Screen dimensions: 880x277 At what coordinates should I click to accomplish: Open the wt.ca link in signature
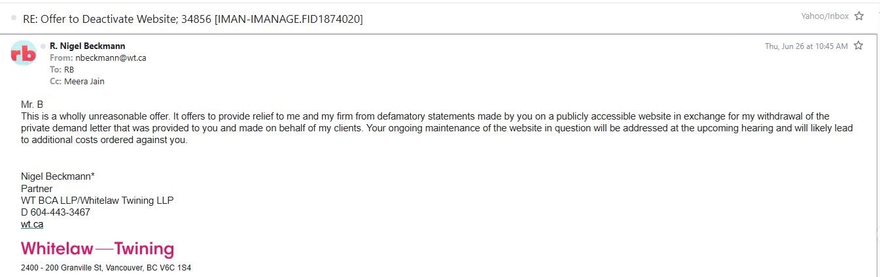[x=32, y=224]
